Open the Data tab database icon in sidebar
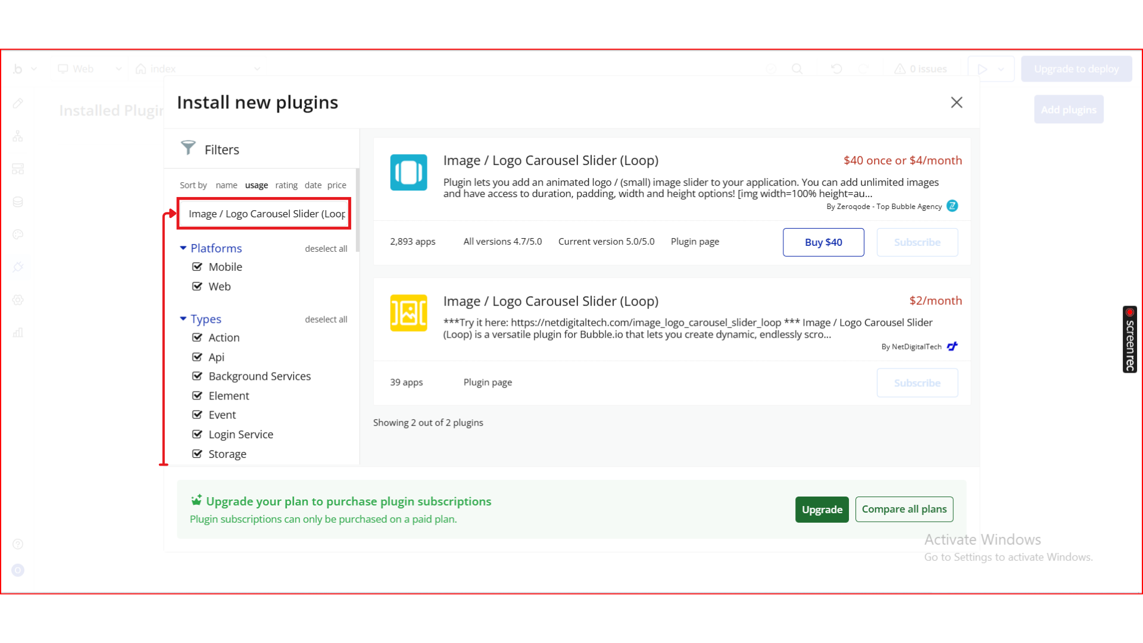Viewport: 1143px width, 643px height. pos(18,202)
